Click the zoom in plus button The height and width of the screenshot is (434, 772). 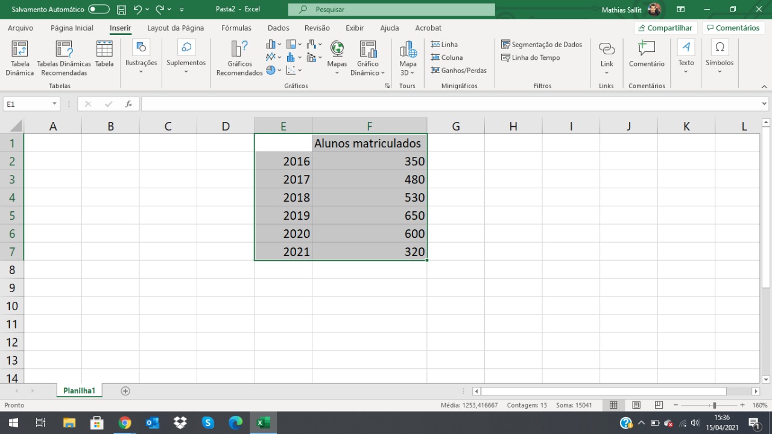(x=742, y=405)
